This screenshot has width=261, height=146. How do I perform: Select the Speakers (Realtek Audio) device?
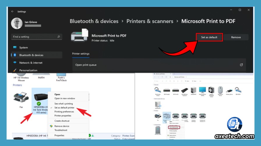[x=211, y=92]
